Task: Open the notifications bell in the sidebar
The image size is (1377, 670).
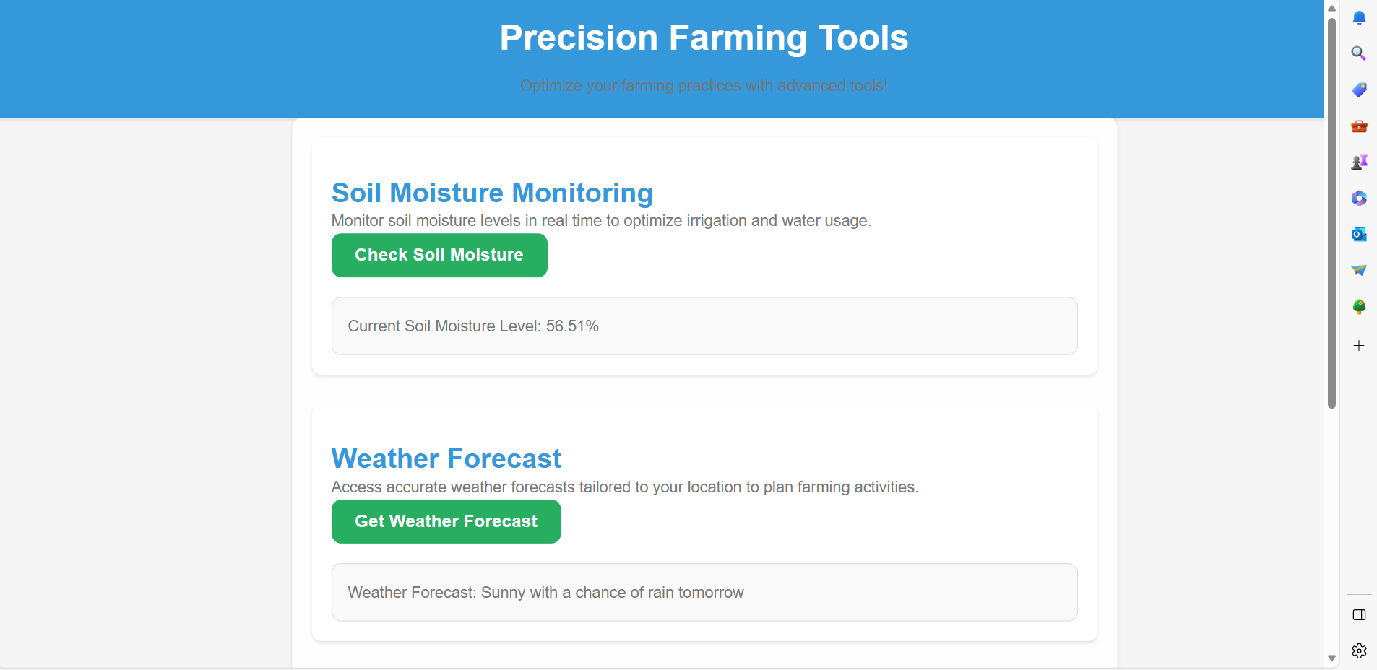Action: [x=1359, y=17]
